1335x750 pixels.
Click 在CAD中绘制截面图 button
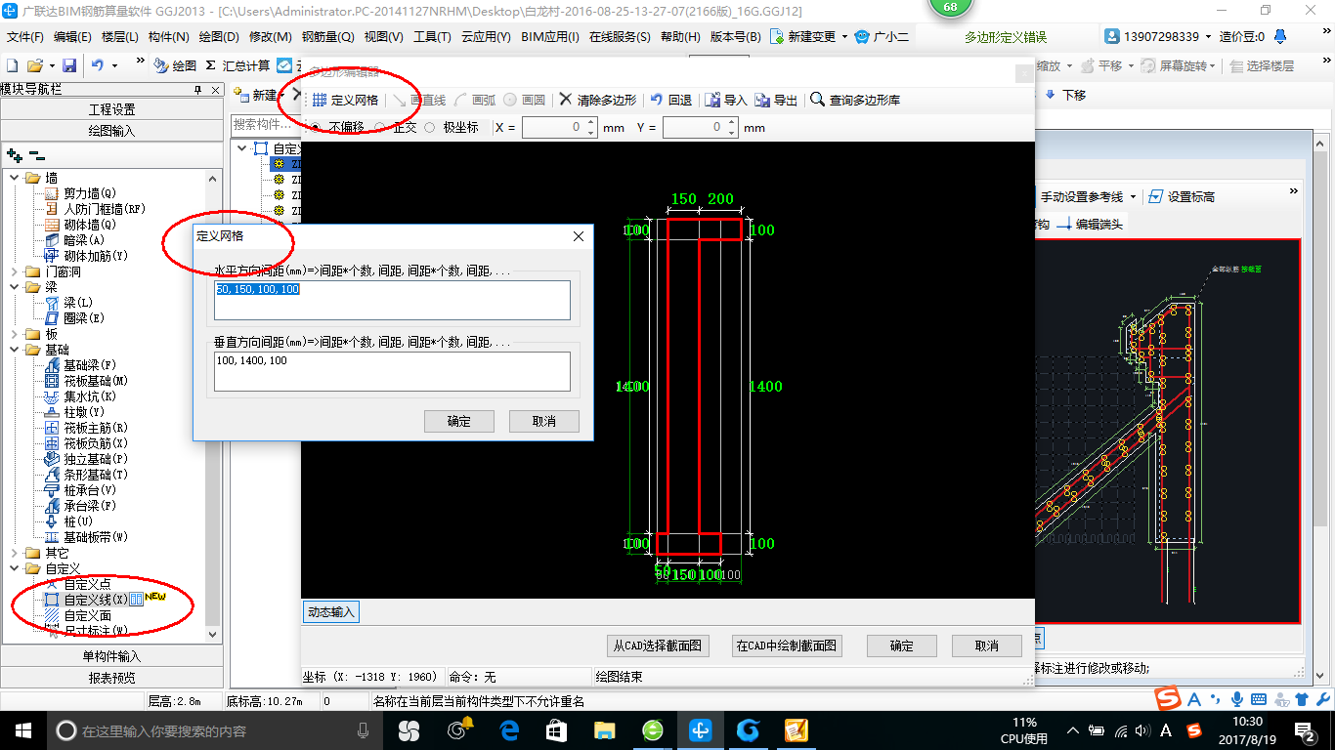(x=787, y=646)
